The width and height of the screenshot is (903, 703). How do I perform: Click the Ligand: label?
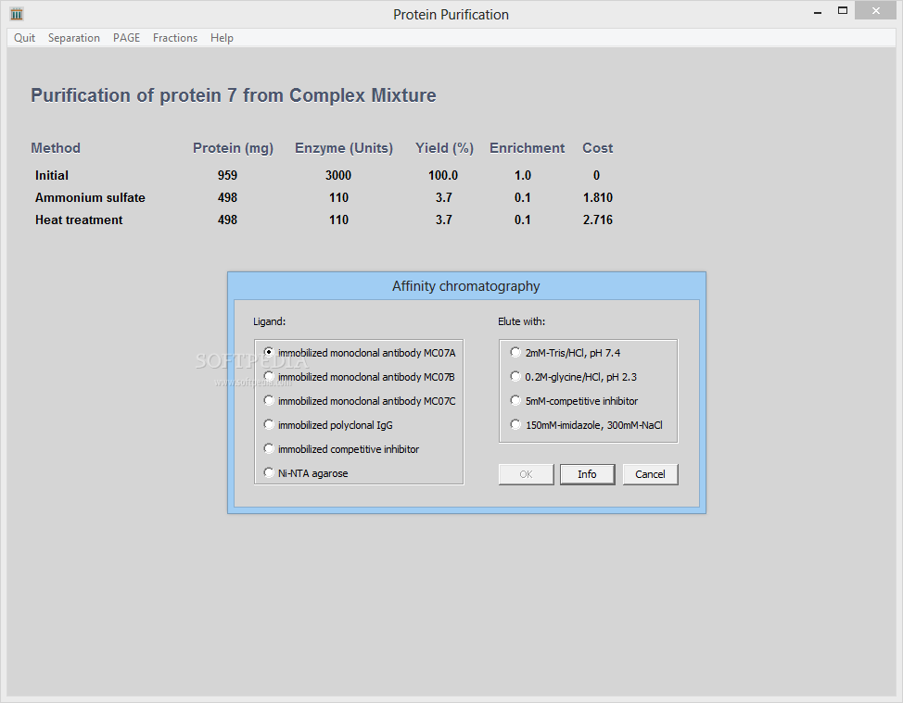(x=270, y=321)
